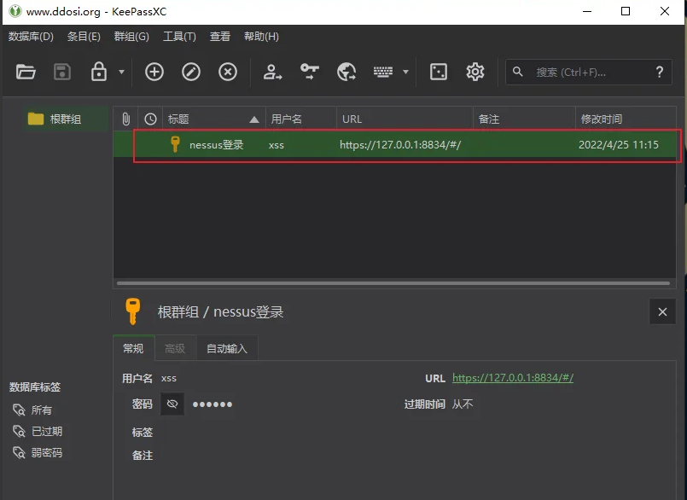
Task: Click the URL cell https://127.0.0.1:8834/#/ in table
Action: point(400,144)
